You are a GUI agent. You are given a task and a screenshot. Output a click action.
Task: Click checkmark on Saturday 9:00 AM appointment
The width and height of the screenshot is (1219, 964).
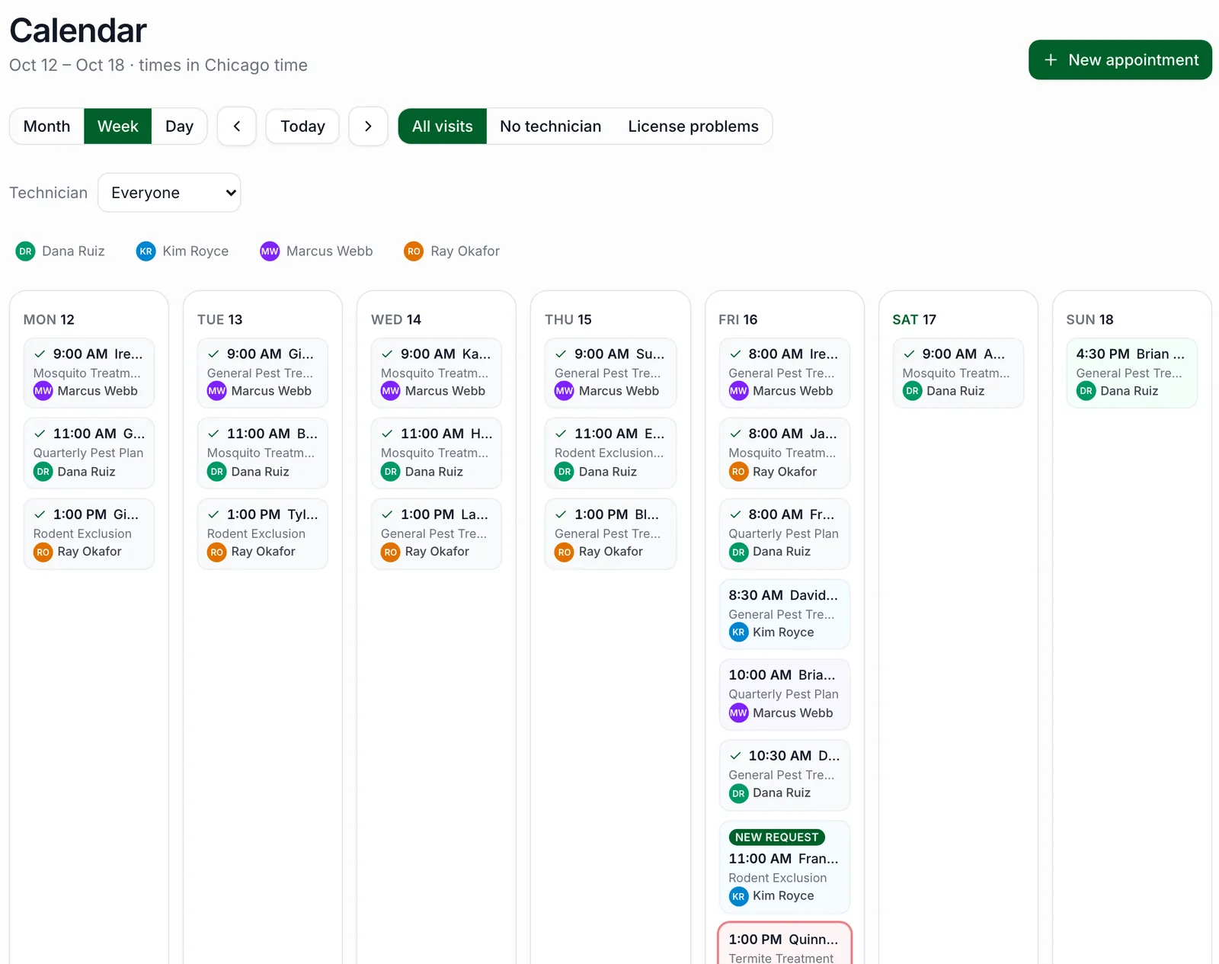(909, 354)
